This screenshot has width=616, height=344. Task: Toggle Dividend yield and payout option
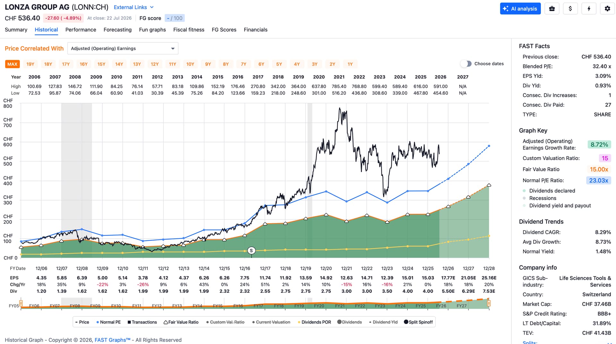(557, 206)
